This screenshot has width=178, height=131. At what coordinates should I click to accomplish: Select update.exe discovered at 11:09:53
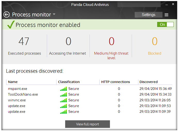(x=89, y=106)
